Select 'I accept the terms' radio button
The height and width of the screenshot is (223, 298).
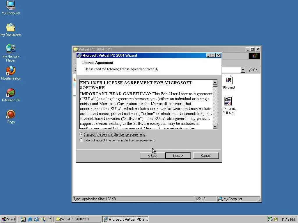[81, 134]
